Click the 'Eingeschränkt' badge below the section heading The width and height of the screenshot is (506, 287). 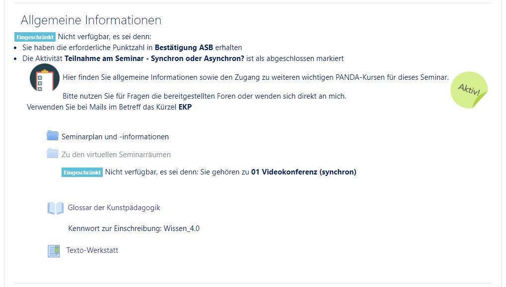tap(35, 37)
